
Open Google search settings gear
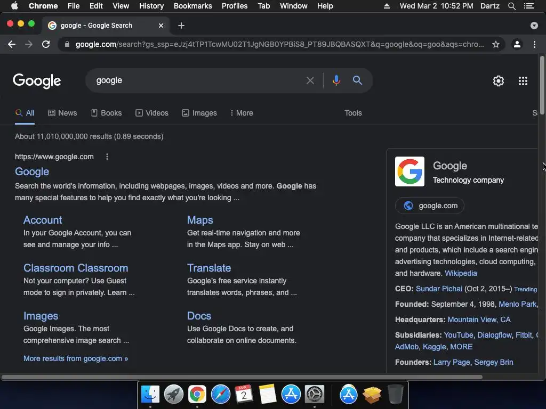[x=499, y=81]
